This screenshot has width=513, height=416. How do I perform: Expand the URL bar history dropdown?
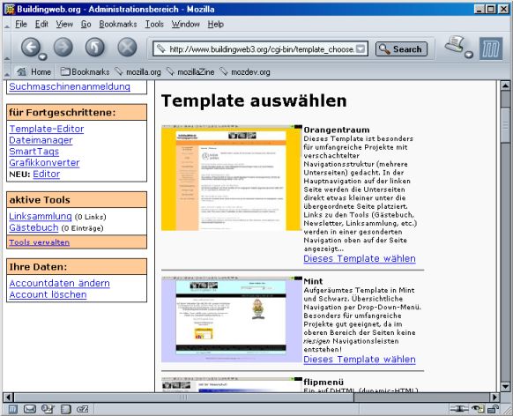tap(361, 48)
